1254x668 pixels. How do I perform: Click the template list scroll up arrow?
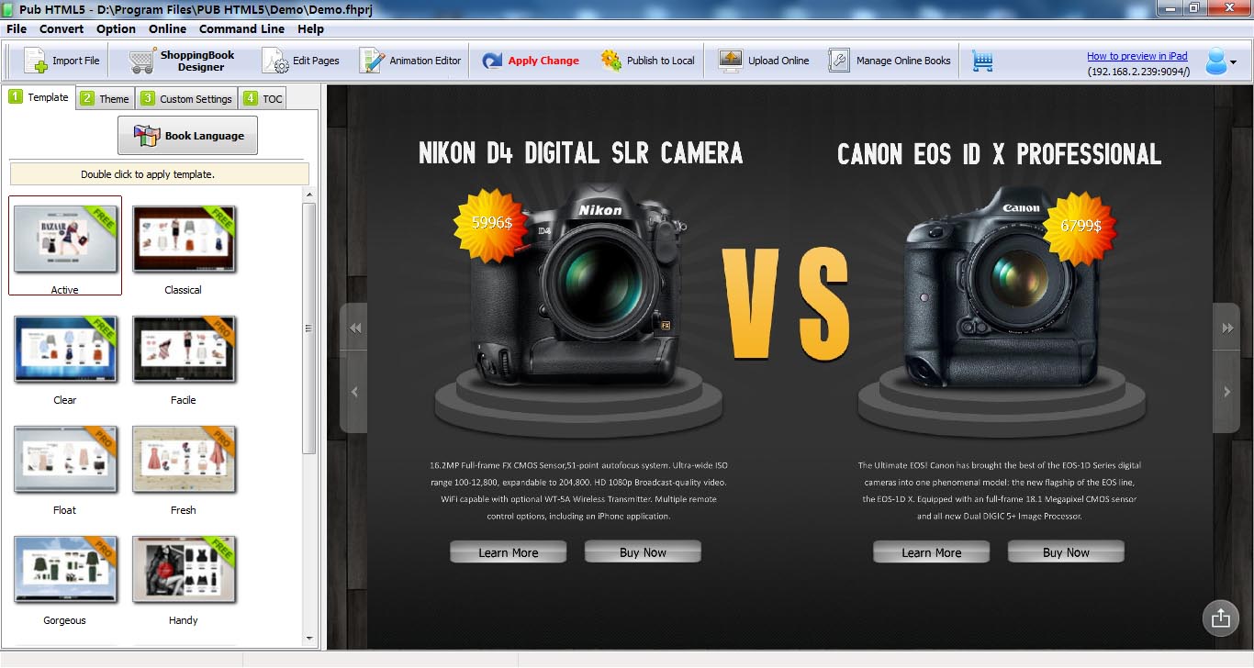(309, 195)
